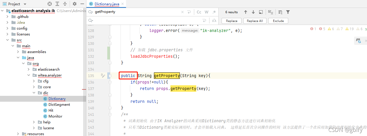Select the Hit class
Image resolution: width=367 pixels, height=136 pixels.
pos(51,110)
